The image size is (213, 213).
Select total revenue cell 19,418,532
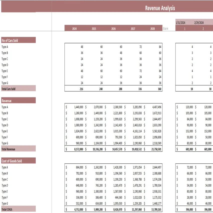tap(137, 149)
